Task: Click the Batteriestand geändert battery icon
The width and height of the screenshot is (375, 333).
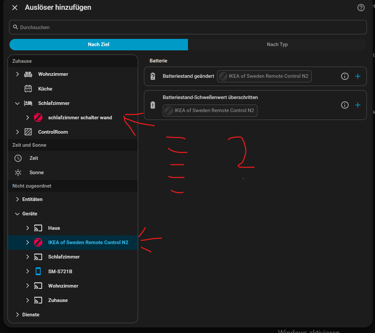Action: click(x=153, y=76)
